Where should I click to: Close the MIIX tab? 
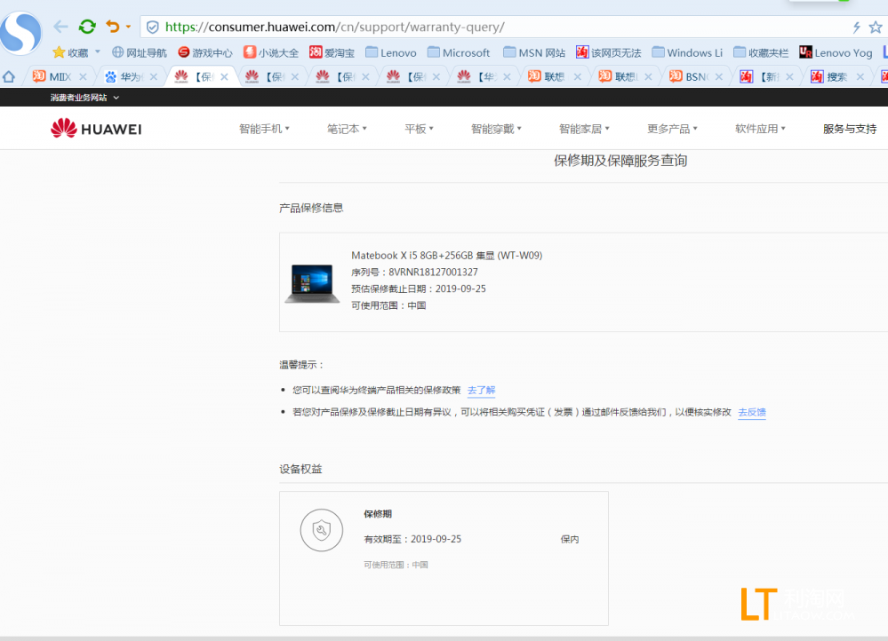83,76
